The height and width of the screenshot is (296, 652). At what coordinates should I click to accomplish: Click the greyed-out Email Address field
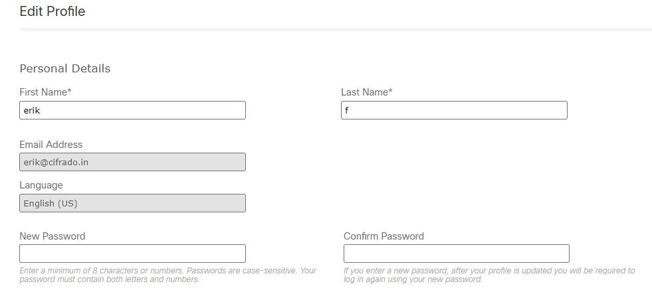[132, 162]
